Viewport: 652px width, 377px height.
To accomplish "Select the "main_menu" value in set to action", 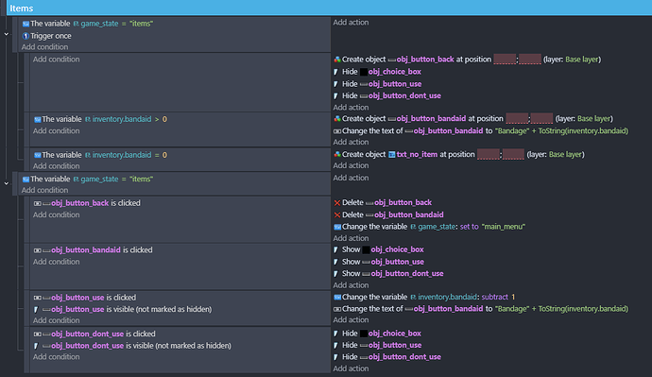I will click(x=503, y=227).
